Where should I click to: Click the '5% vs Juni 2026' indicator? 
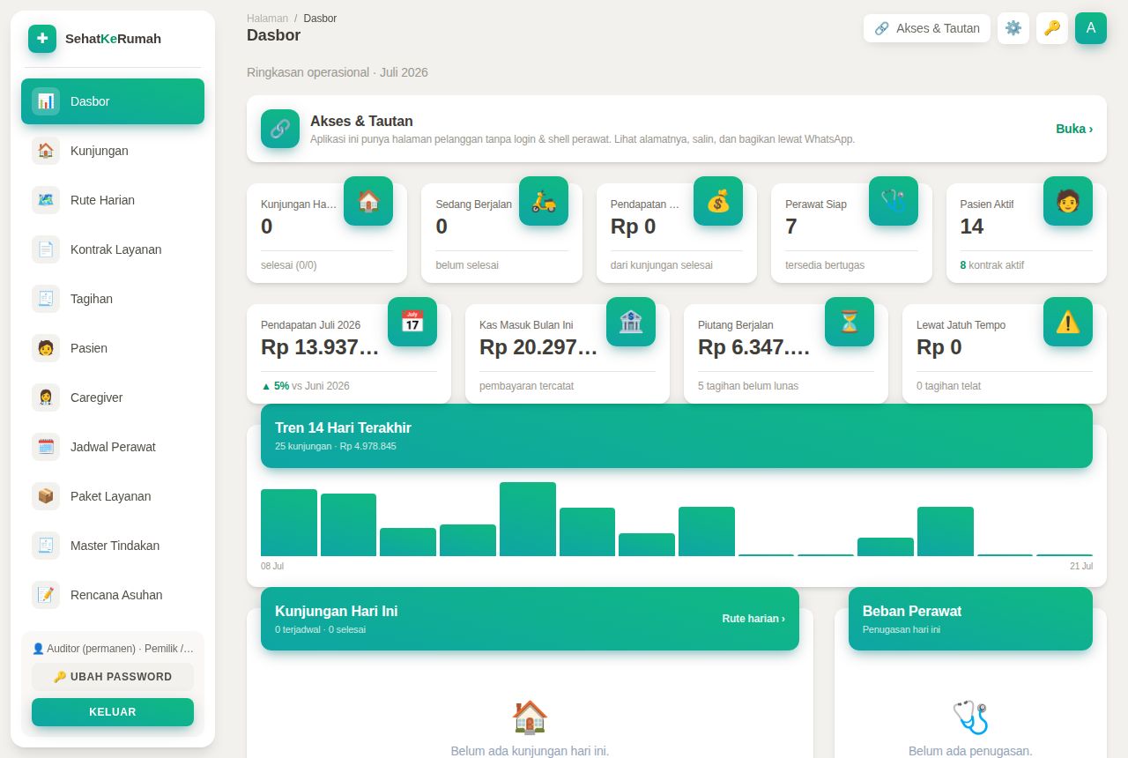[x=305, y=386]
